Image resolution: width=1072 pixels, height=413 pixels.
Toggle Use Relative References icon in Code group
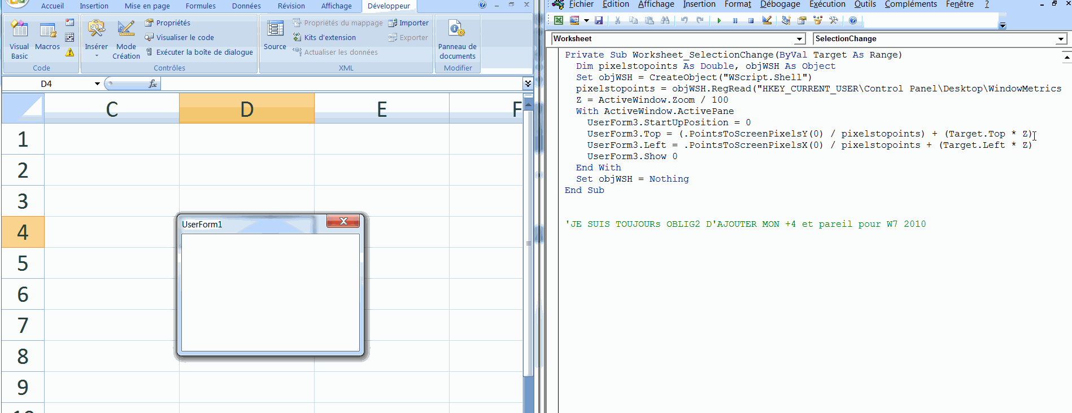[69, 37]
